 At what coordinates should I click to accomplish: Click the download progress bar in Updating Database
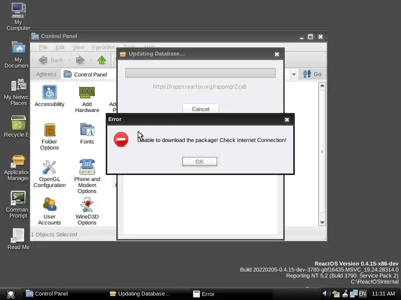pyautogui.click(x=200, y=73)
